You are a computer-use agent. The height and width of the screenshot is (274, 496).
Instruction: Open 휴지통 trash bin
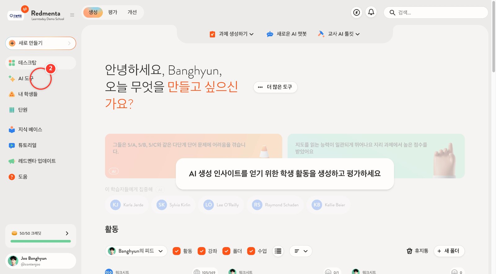pos(418,251)
